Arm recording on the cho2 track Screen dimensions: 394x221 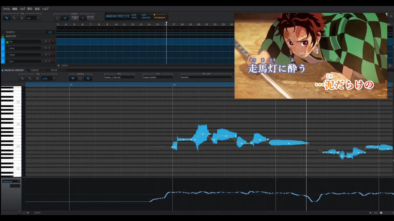coord(53,54)
